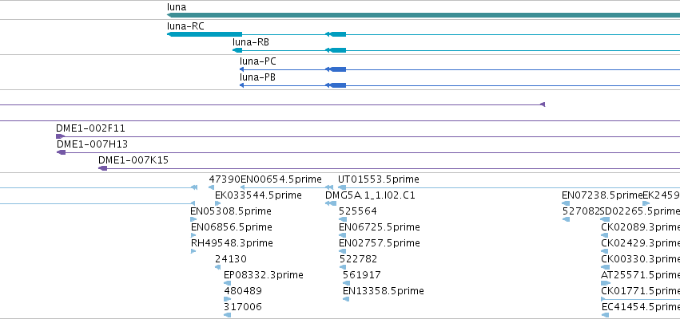Open the DME1-002F11 clone label
This screenshot has width=680, height=319.
coord(90,128)
